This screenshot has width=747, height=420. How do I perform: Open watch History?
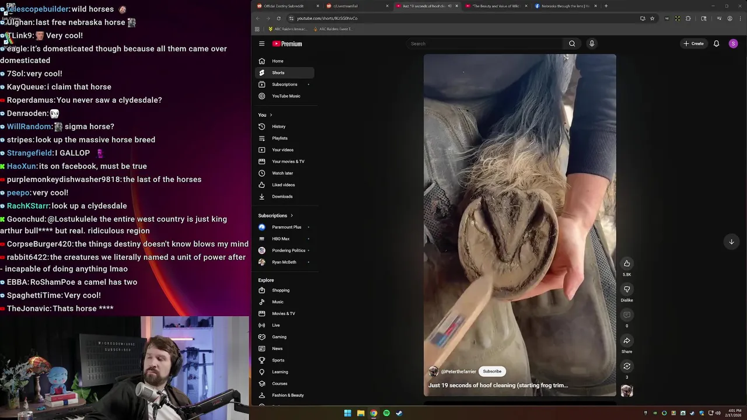(x=285, y=127)
